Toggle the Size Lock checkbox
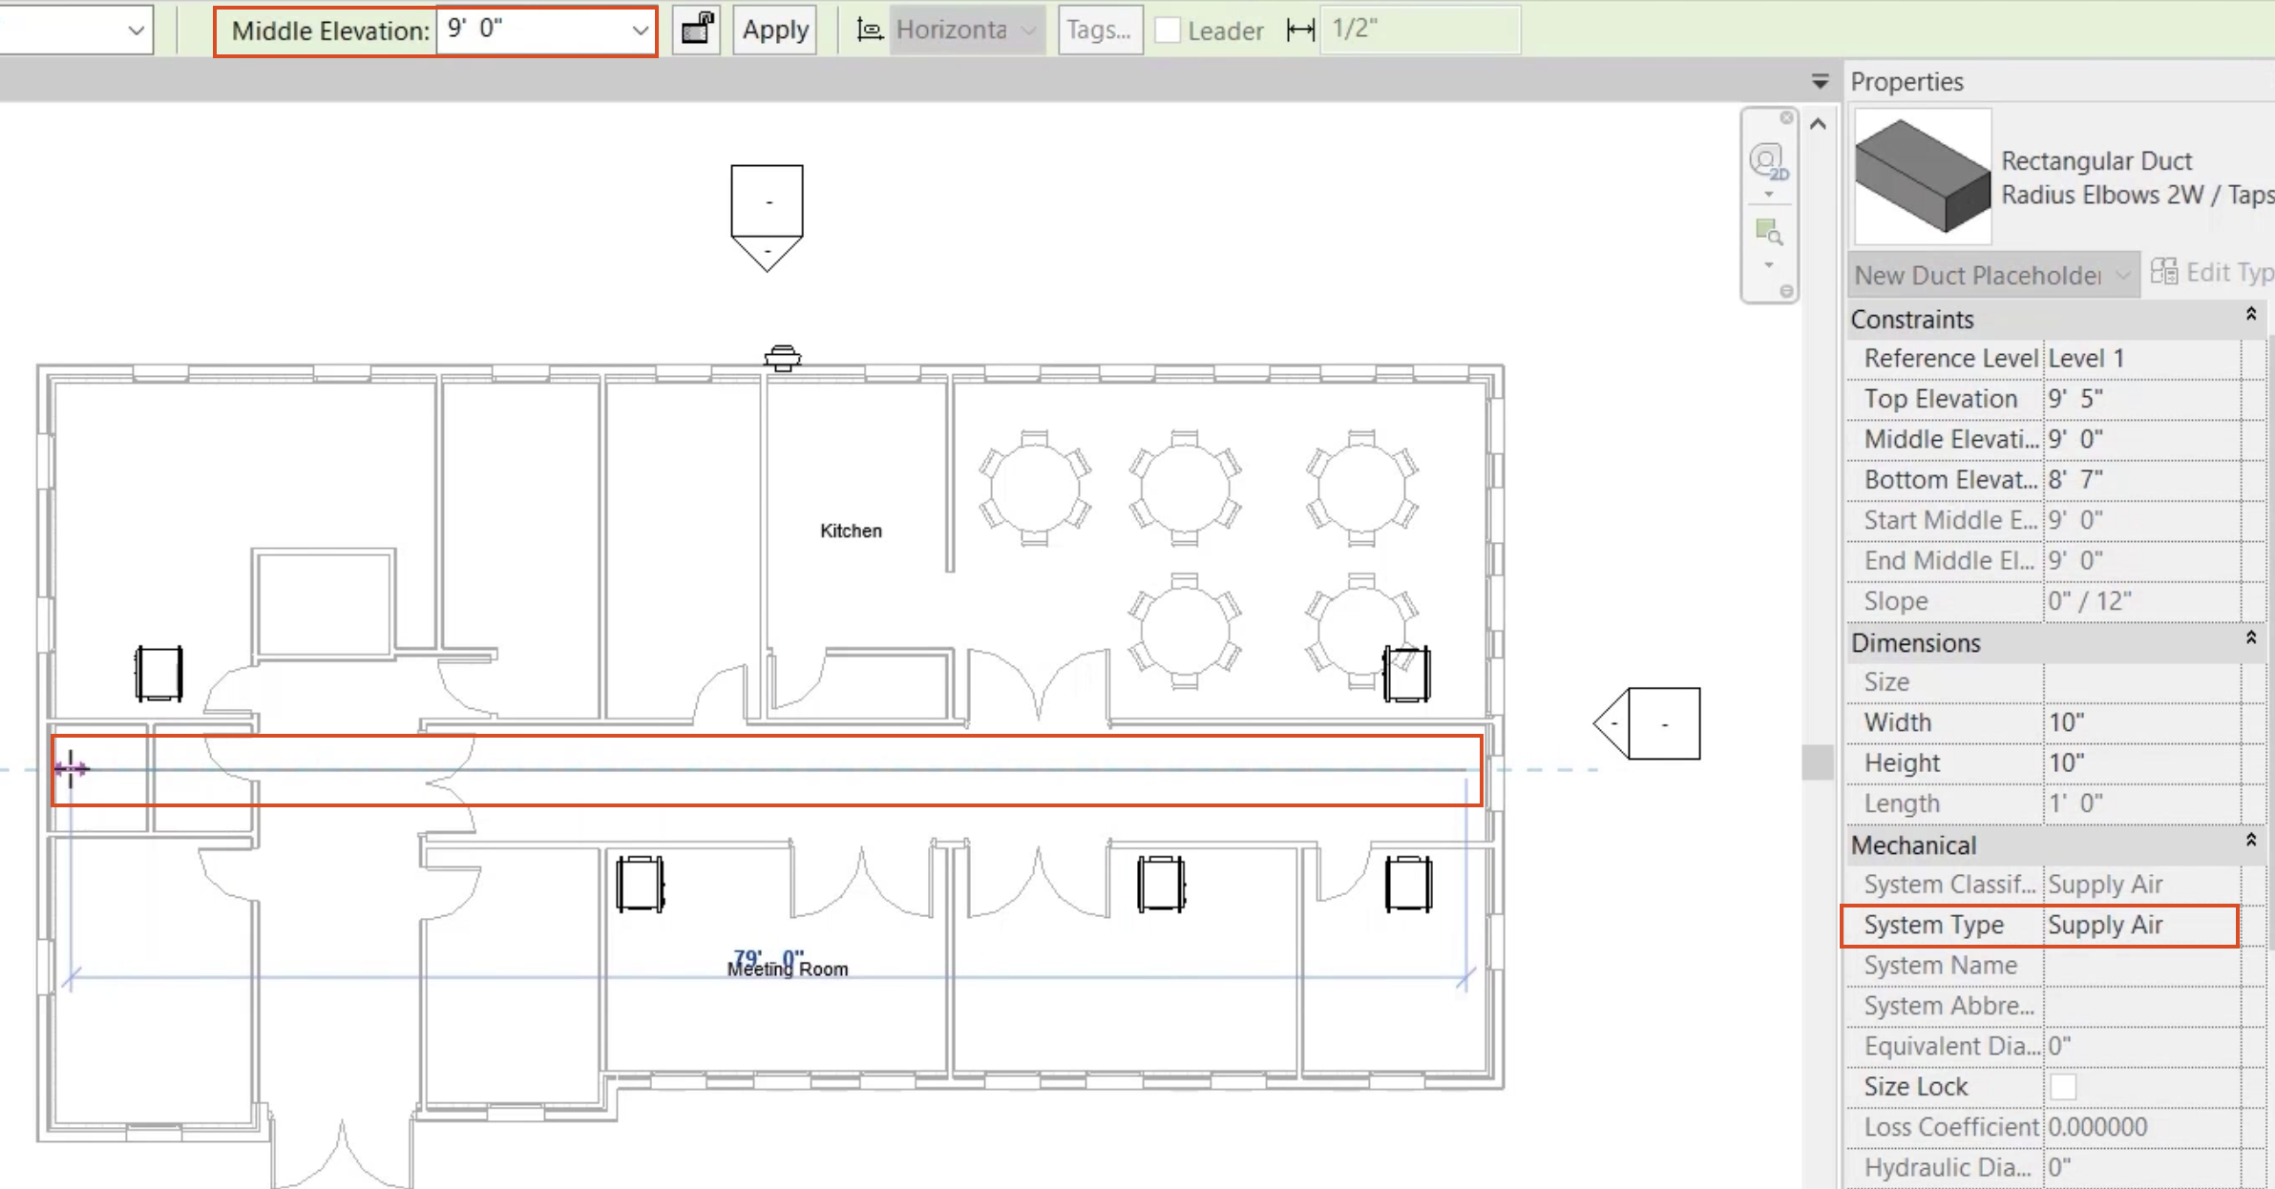The height and width of the screenshot is (1189, 2275). pyautogui.click(x=2062, y=1087)
